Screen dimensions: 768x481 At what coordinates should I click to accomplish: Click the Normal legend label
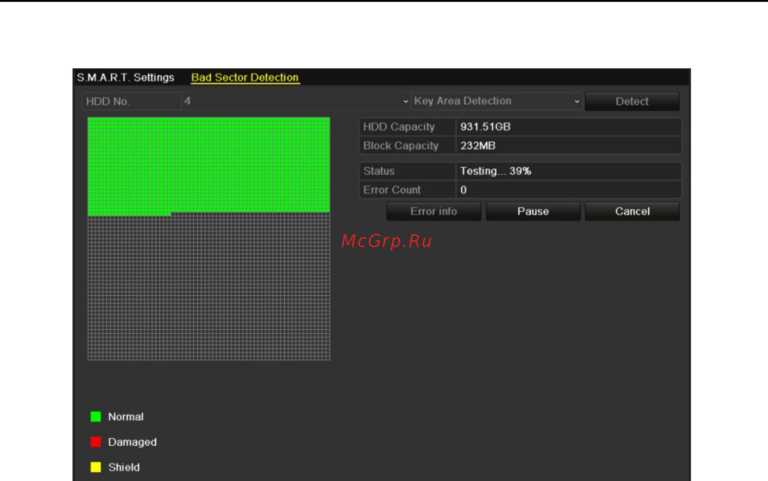coord(126,417)
